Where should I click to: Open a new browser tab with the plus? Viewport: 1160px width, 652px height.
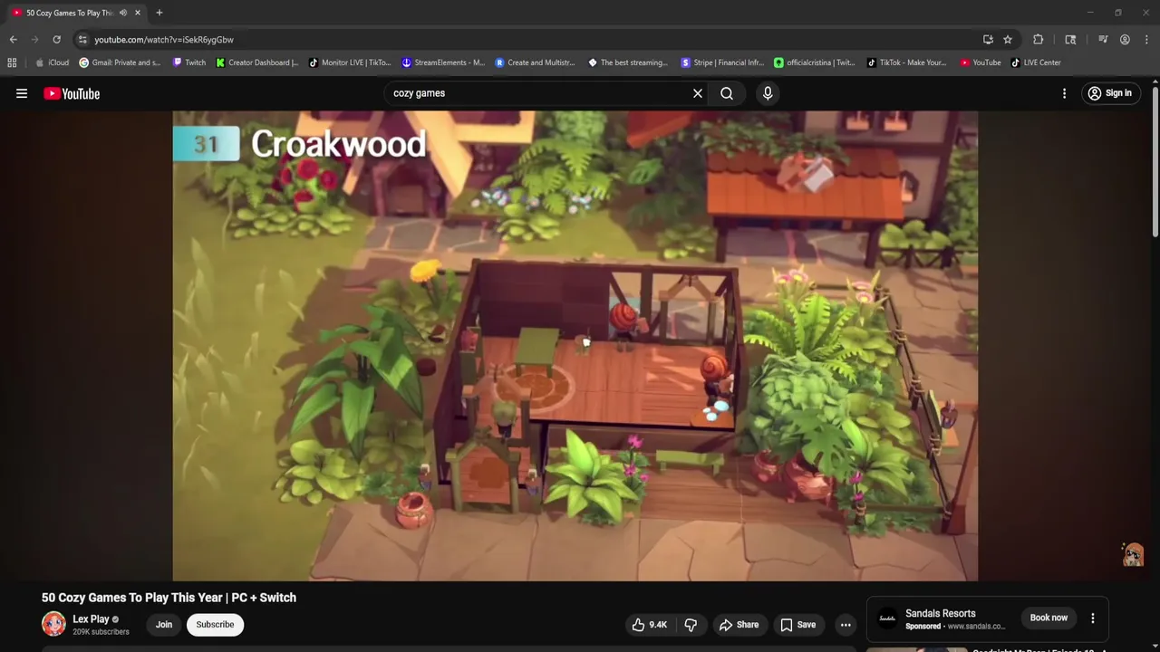159,13
